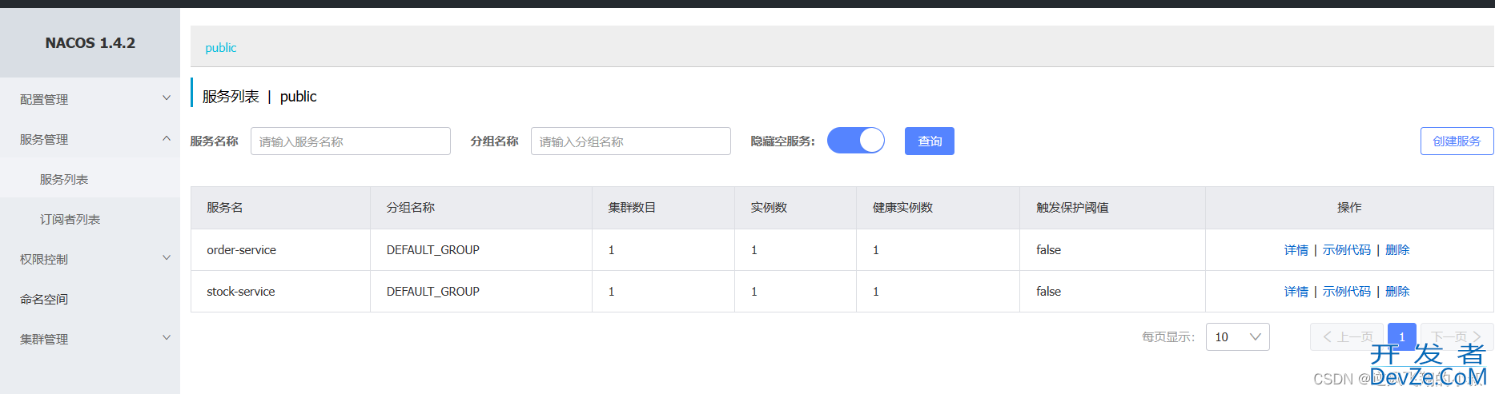Viewport: 1495px width, 394px height.
Task: Open the 配置管理 sidebar menu
Action: [90, 99]
